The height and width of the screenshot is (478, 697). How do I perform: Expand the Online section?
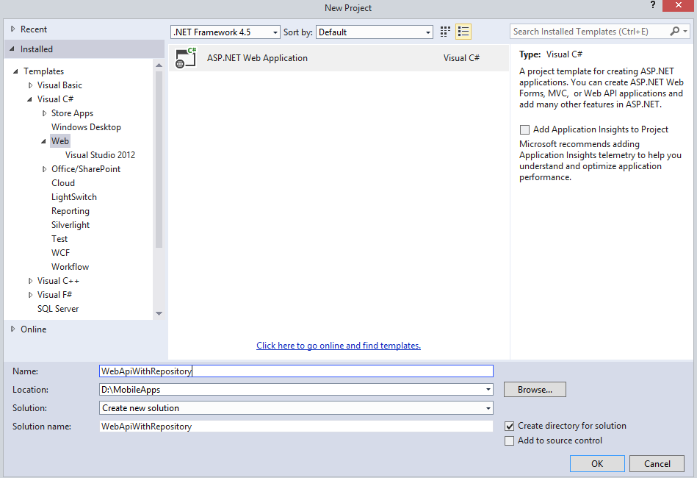(13, 329)
